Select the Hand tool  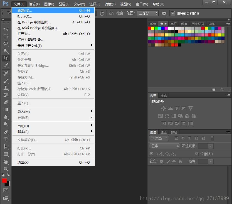[6, 162]
